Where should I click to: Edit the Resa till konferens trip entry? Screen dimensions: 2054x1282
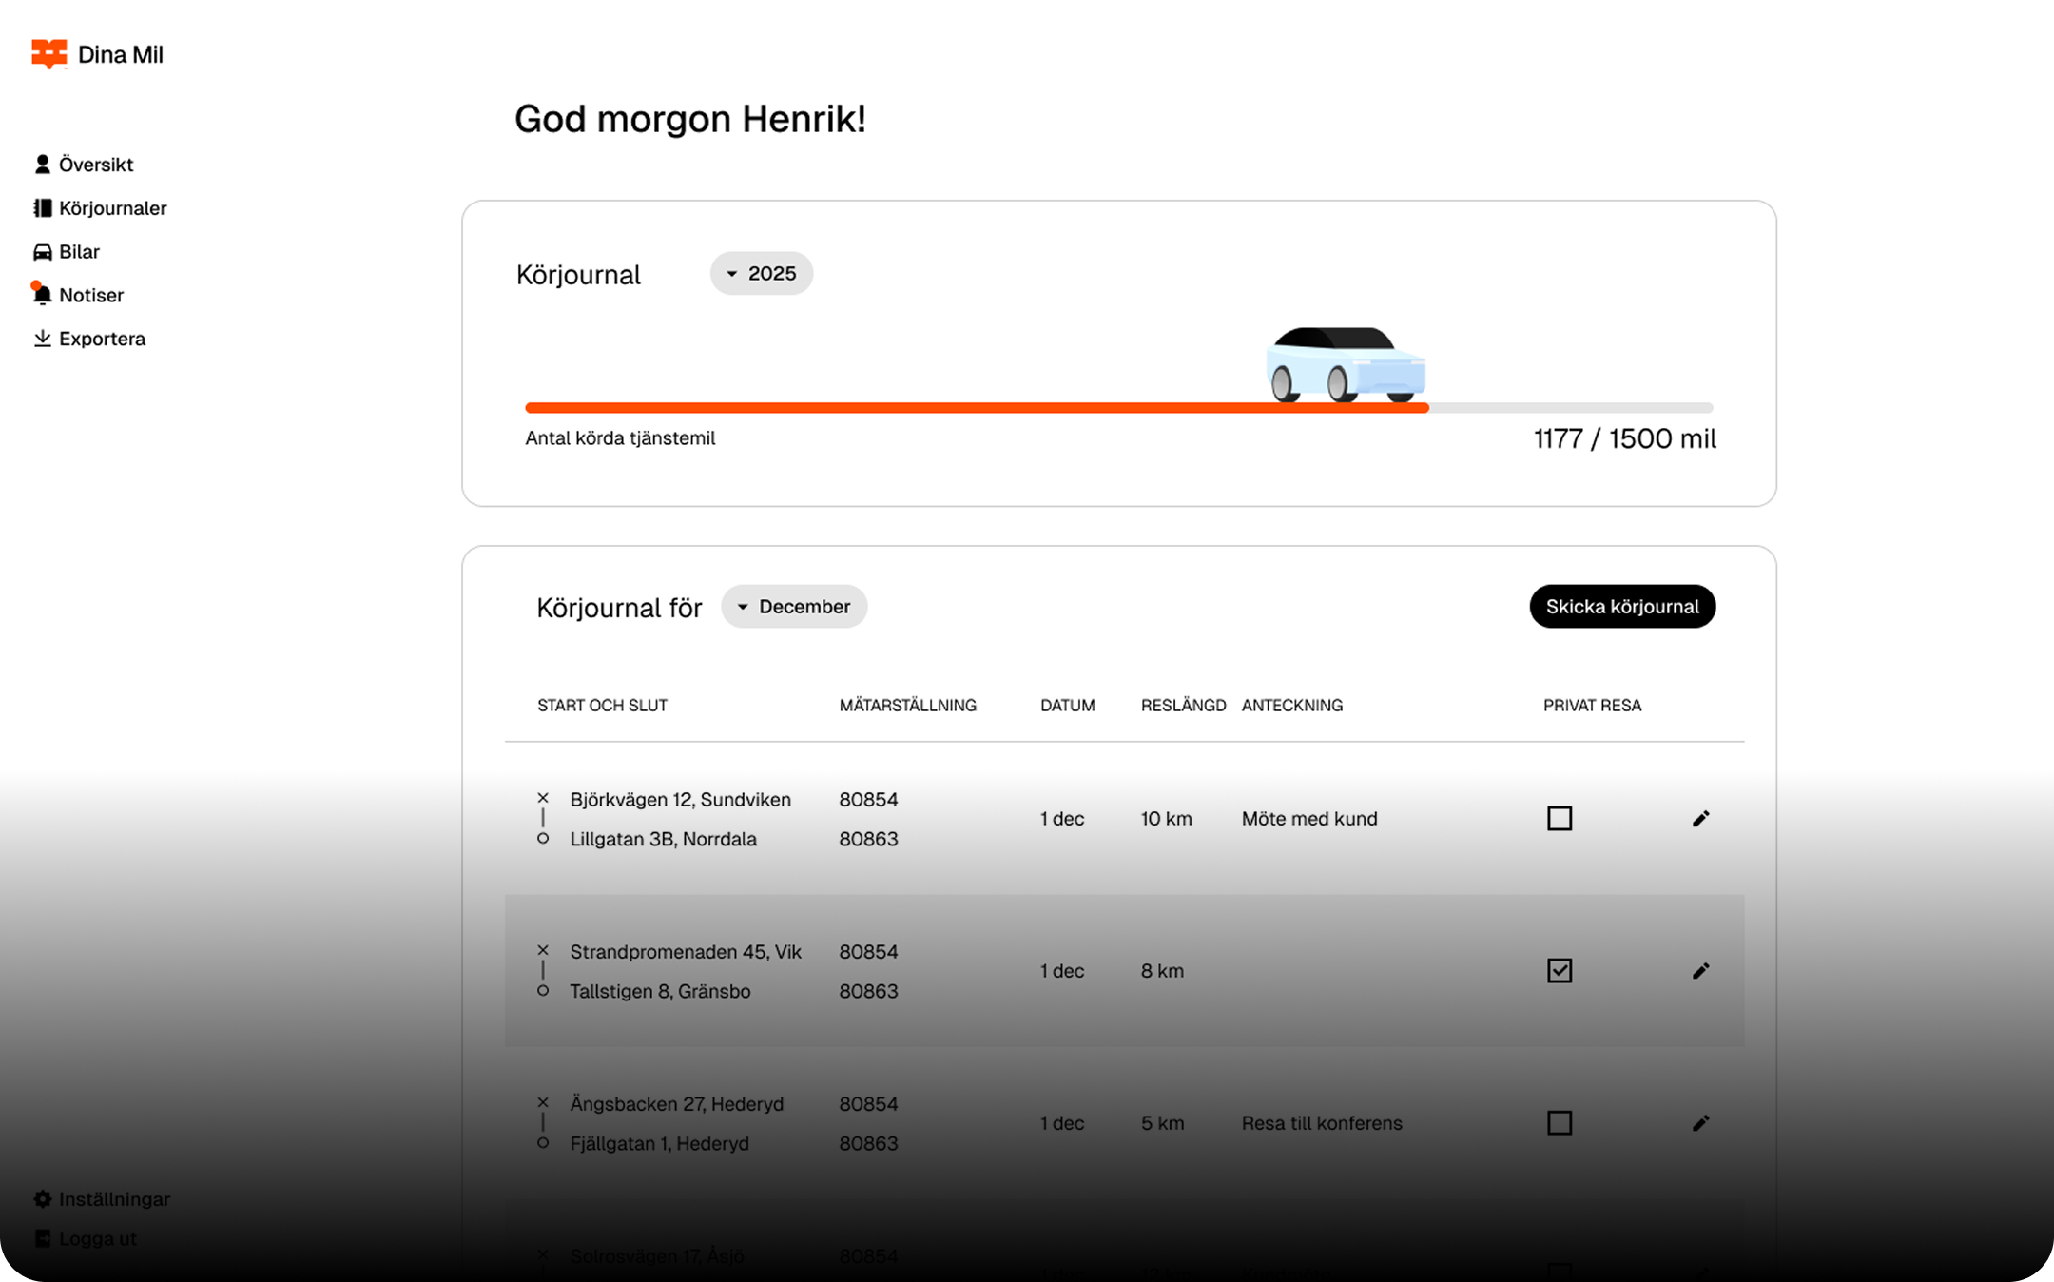tap(1701, 1123)
